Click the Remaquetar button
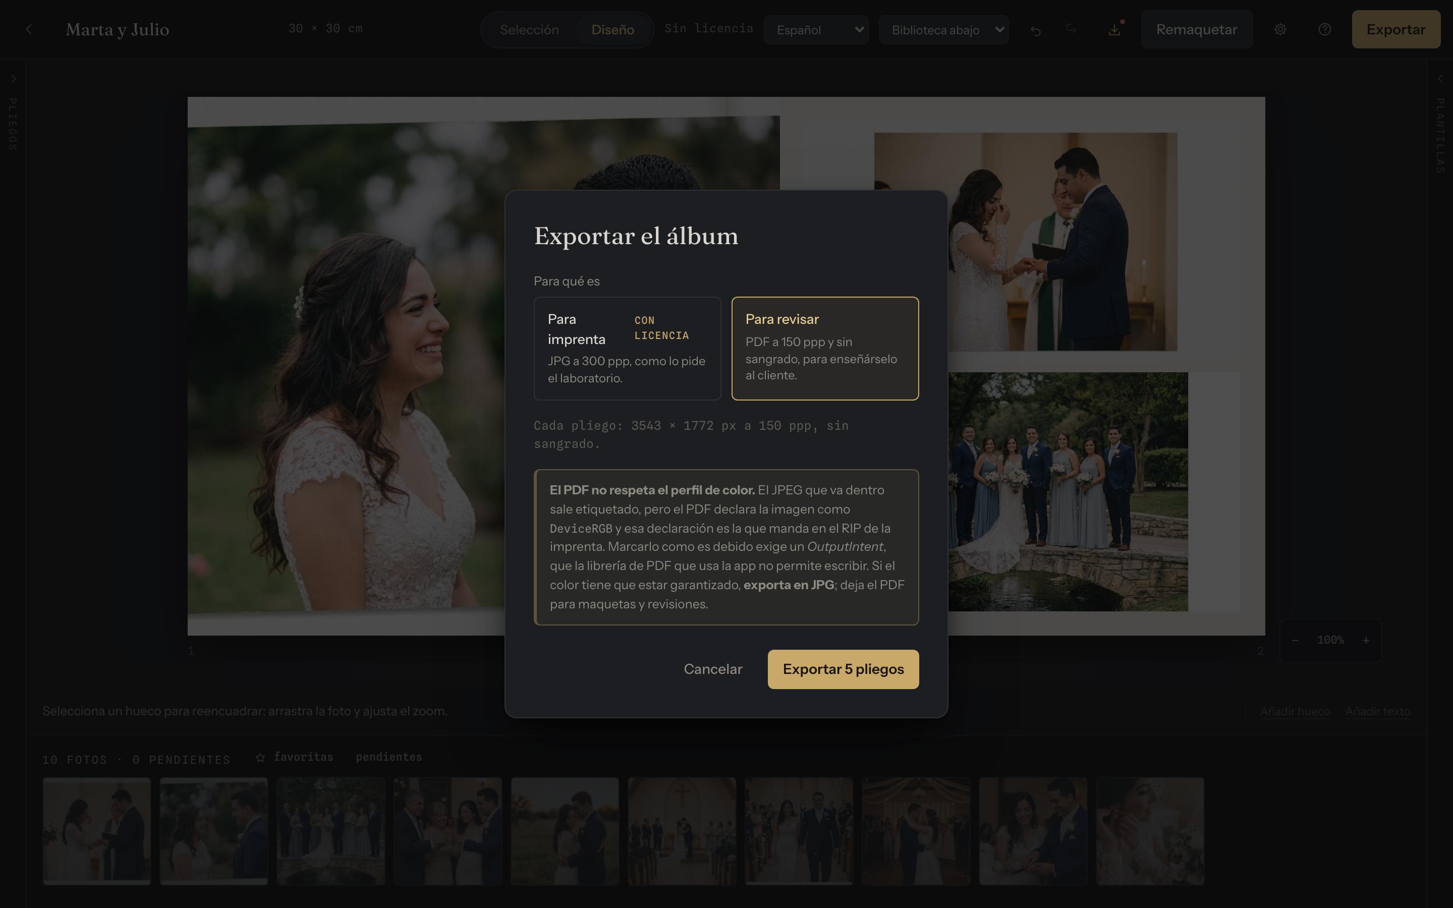1453x908 pixels. [x=1197, y=29]
